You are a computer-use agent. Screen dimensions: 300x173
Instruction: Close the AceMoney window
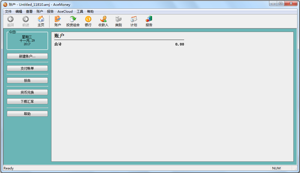[291, 3]
